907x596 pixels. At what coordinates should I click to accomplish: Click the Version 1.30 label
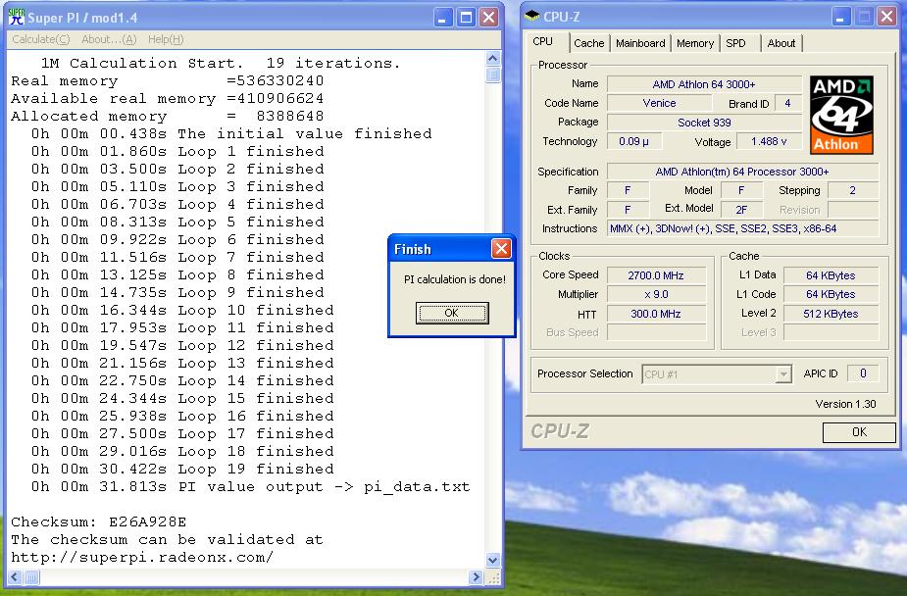(x=845, y=404)
